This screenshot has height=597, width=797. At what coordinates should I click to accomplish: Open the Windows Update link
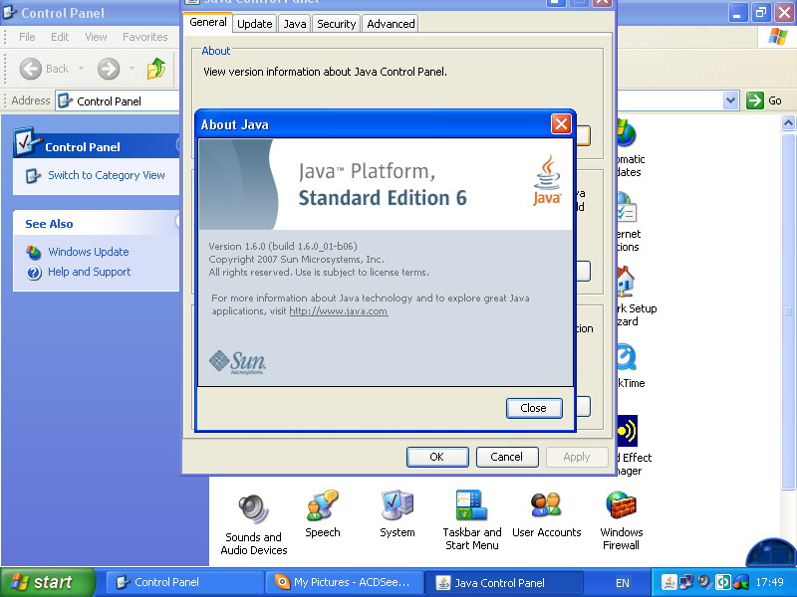[x=89, y=252]
